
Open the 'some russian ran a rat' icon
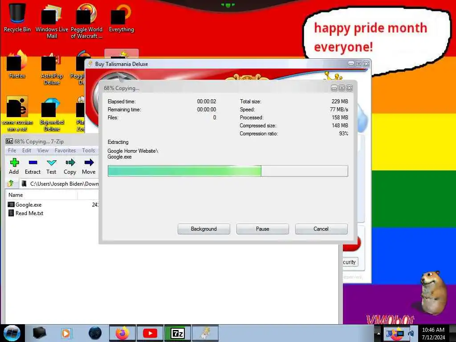pos(17,114)
